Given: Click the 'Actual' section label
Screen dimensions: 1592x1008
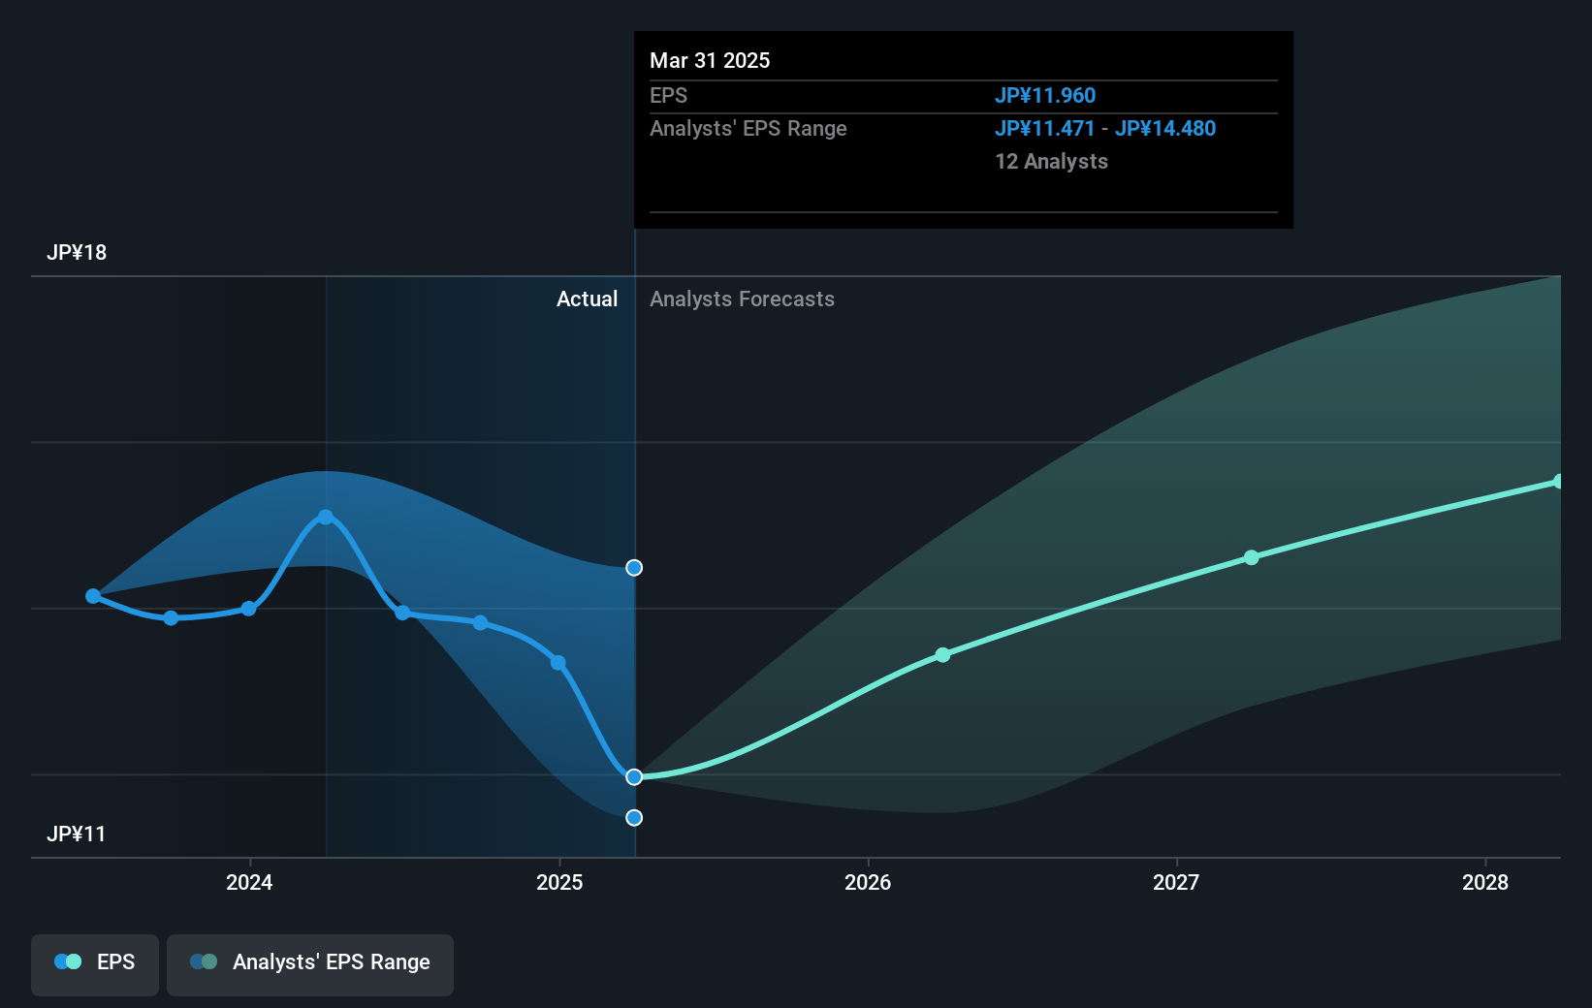Looking at the screenshot, I should [x=587, y=299].
